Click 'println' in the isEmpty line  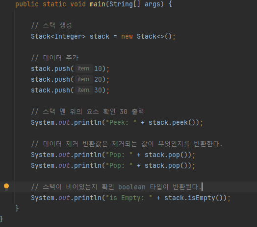[88, 198]
